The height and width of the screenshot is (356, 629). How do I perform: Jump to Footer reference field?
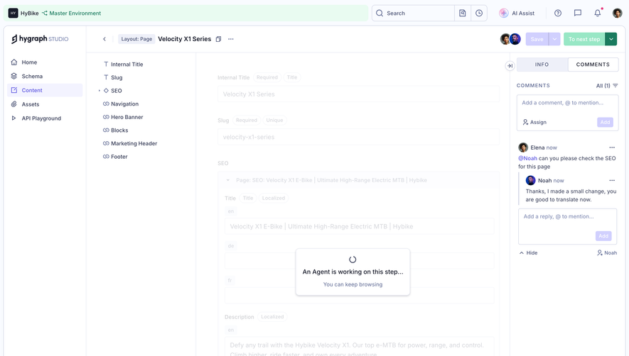[115, 157]
